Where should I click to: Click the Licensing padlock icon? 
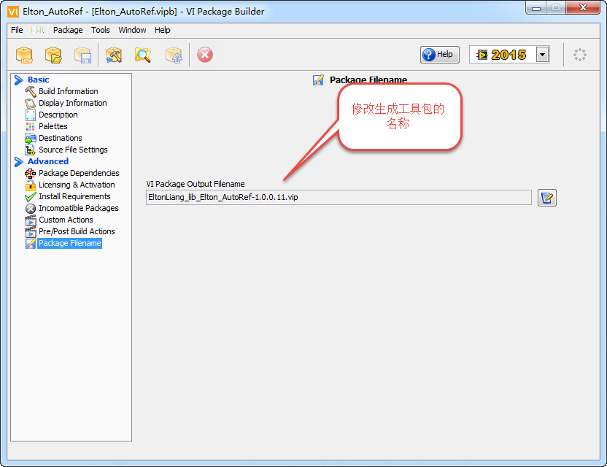click(x=30, y=185)
